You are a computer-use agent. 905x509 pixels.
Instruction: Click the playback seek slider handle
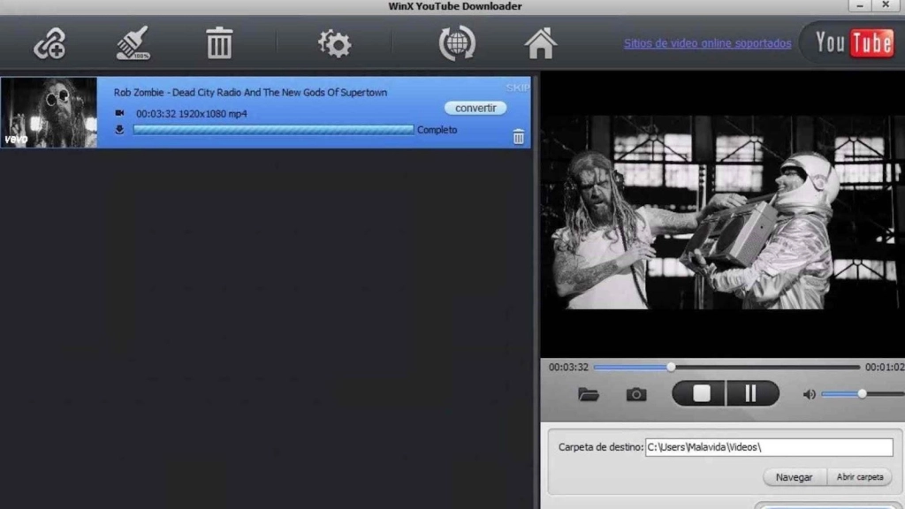pos(671,367)
